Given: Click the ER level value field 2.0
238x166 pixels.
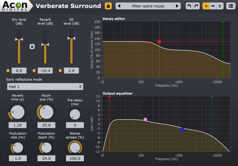Looking at the screenshot, I should tap(71, 71).
